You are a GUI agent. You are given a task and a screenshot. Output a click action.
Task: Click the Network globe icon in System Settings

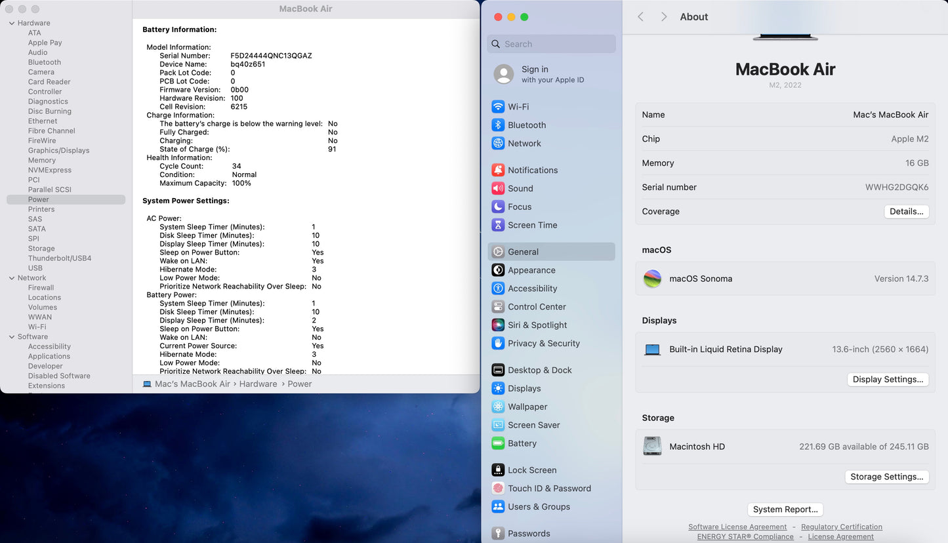click(498, 143)
